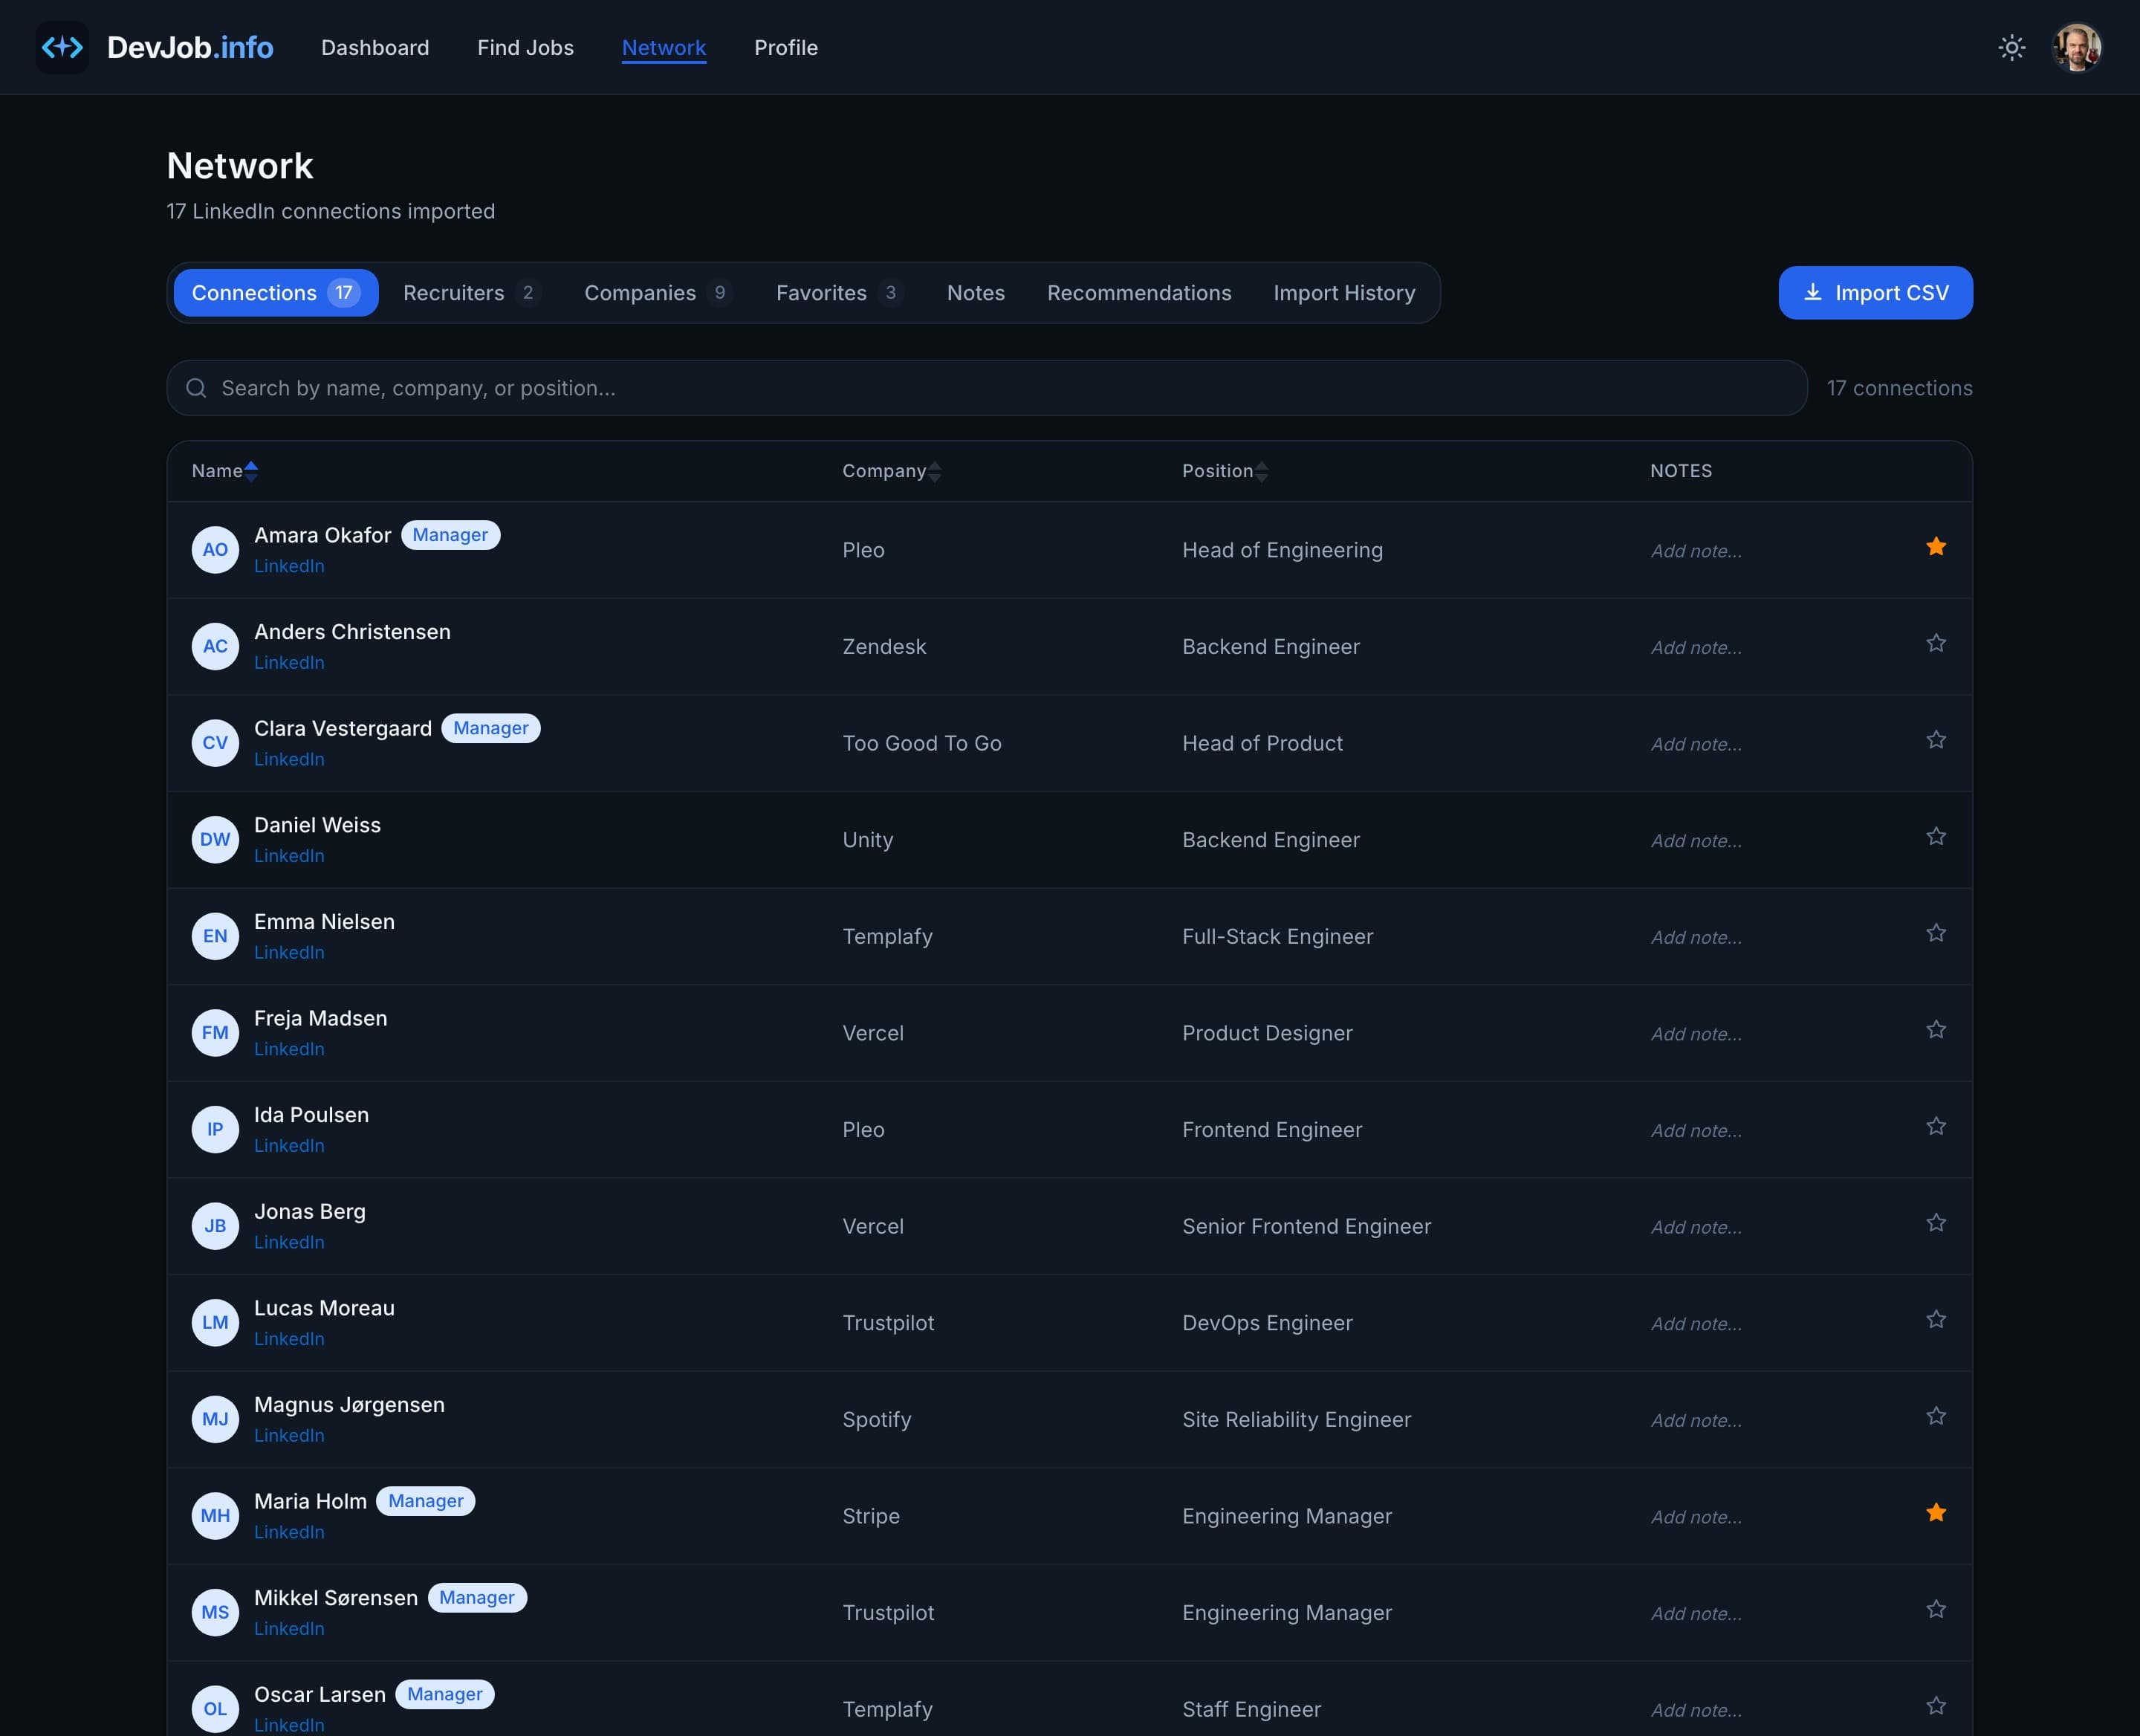Click Magnus Jørgensen's name
Screen dimensions: 2140x1736
tap(349, 1405)
